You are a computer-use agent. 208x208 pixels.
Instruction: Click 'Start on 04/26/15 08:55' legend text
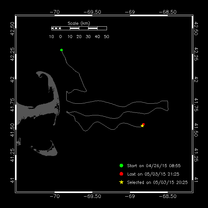click(x=154, y=166)
